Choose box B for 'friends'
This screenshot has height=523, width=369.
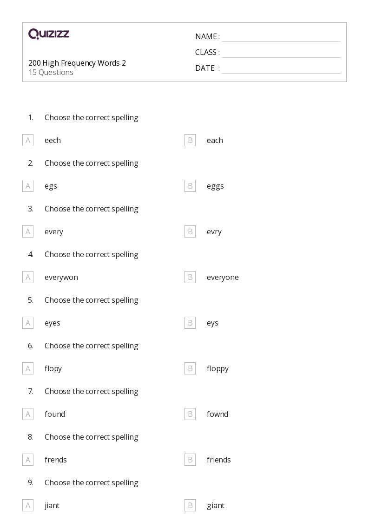[190, 460]
